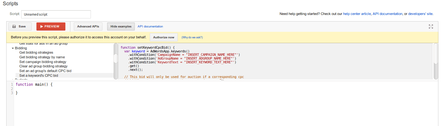Collapse the Bidding tree section

[x=13, y=48]
